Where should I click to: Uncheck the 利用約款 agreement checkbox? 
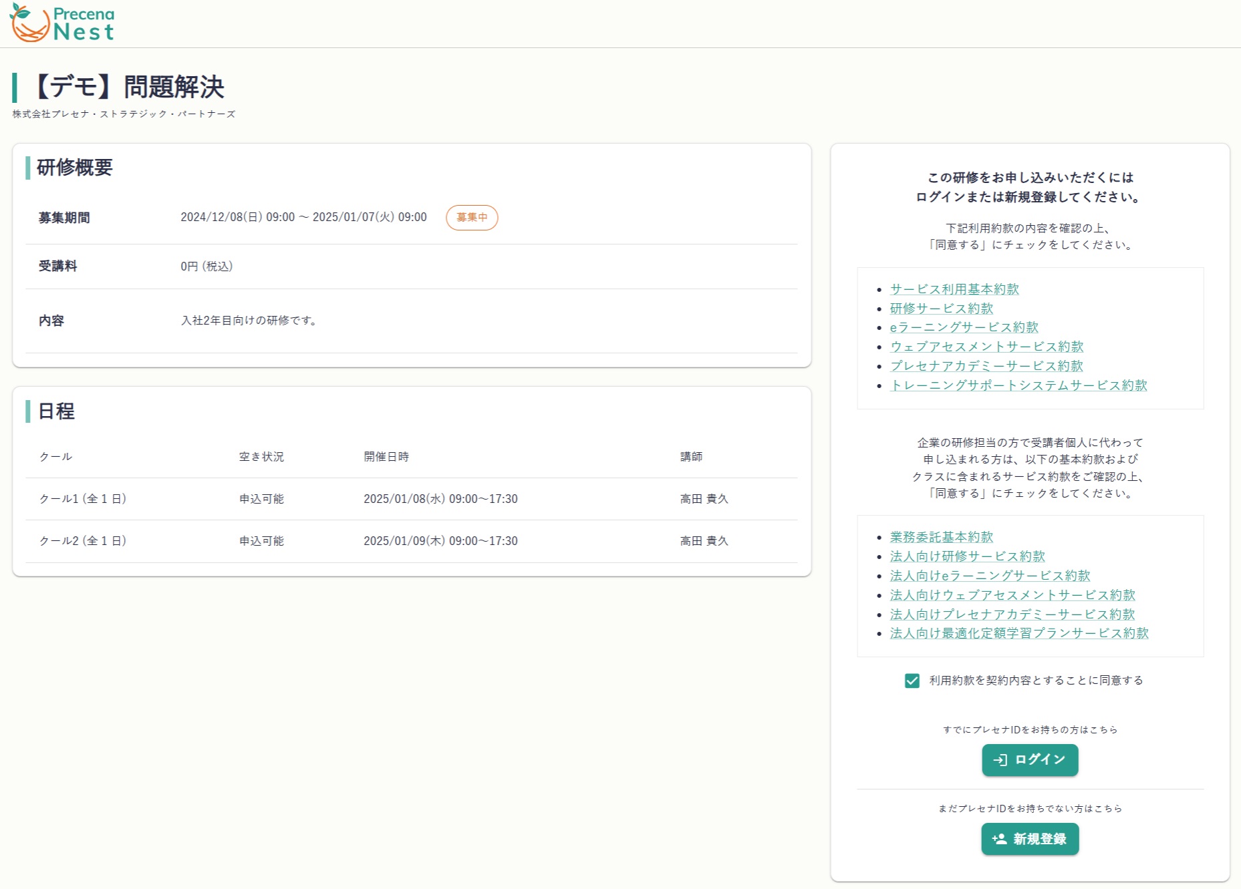click(912, 681)
